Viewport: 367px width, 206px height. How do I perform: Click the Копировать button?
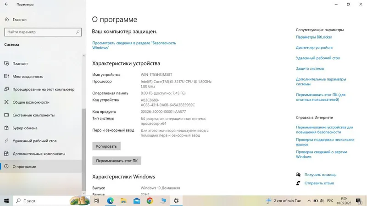pos(106,146)
